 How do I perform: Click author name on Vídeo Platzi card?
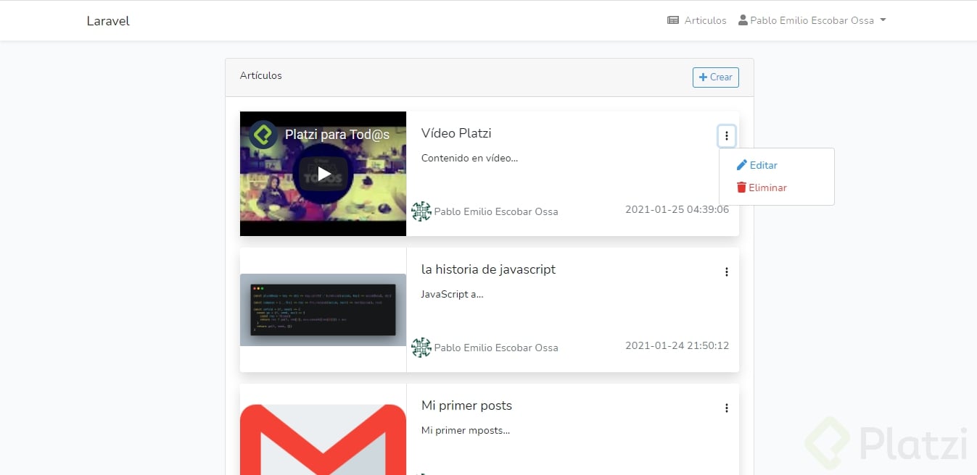496,211
